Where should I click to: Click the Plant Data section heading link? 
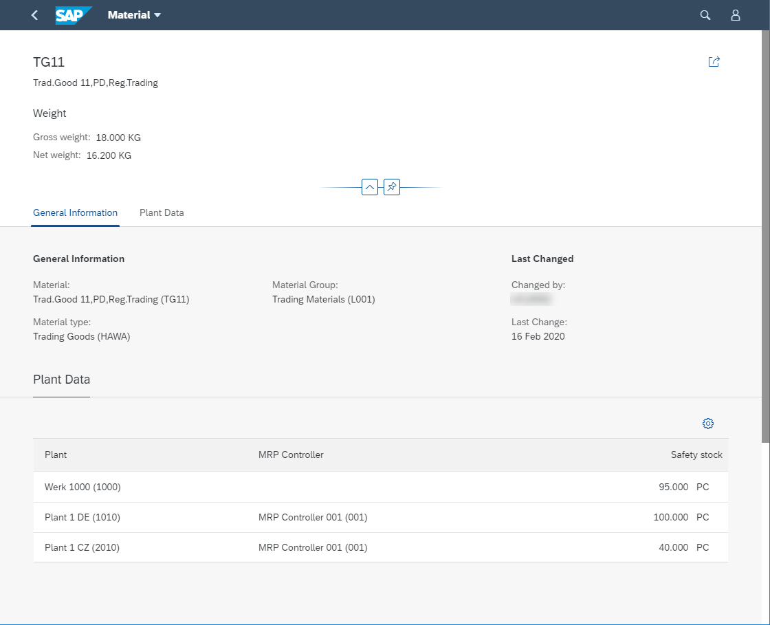61,379
